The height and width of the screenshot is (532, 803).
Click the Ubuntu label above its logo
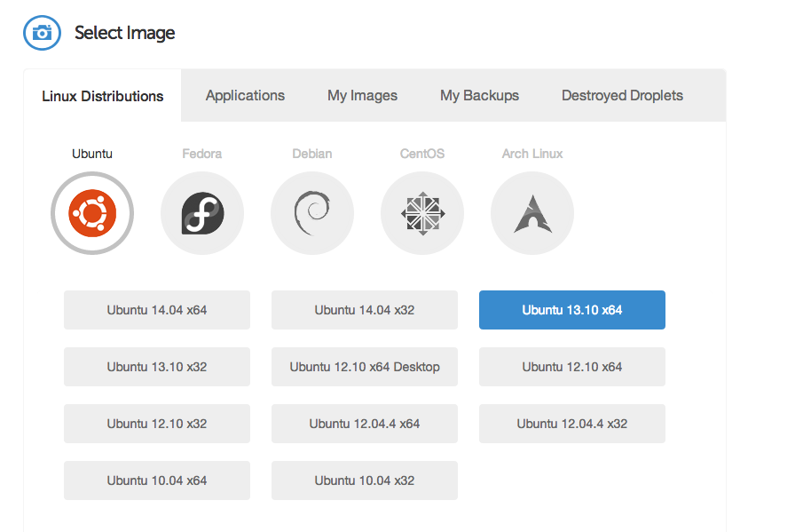pos(92,154)
